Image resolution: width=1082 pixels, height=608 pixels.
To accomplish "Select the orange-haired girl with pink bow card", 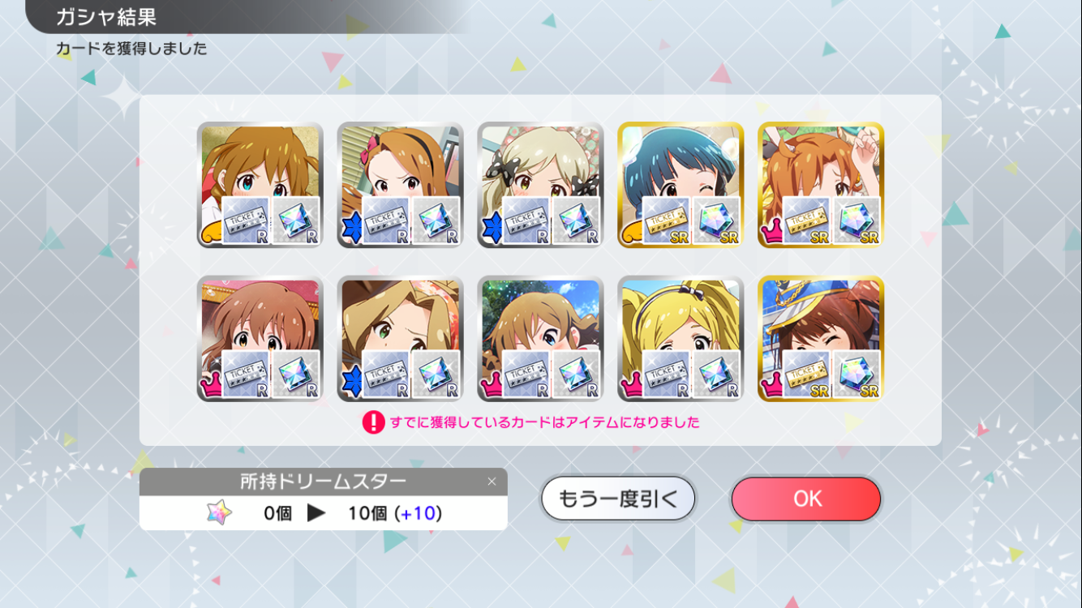I will click(401, 185).
